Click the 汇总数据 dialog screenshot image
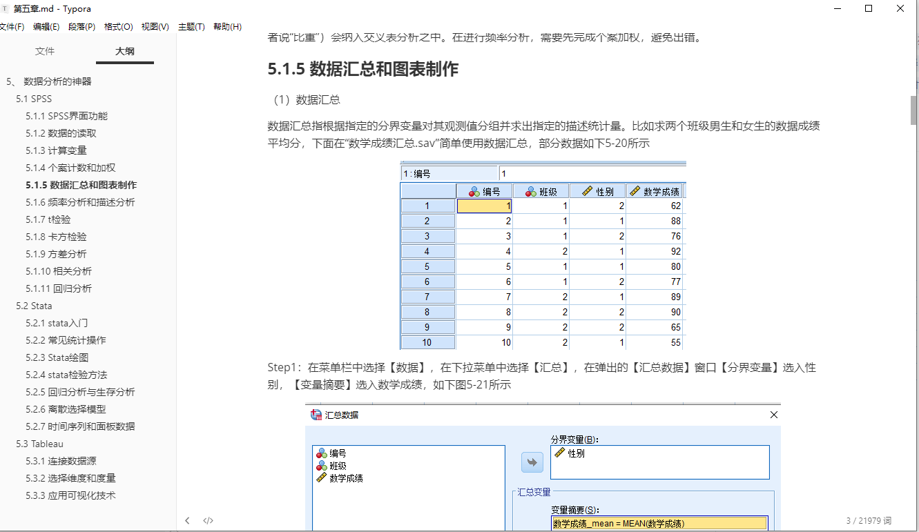This screenshot has width=919, height=532. (x=543, y=468)
